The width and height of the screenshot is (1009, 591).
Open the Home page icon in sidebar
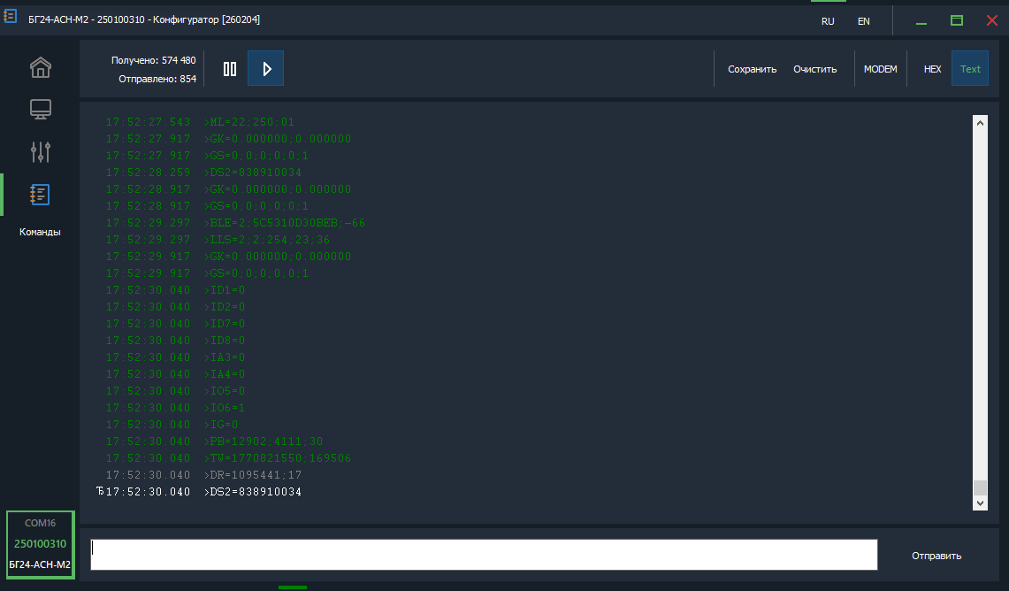41,67
